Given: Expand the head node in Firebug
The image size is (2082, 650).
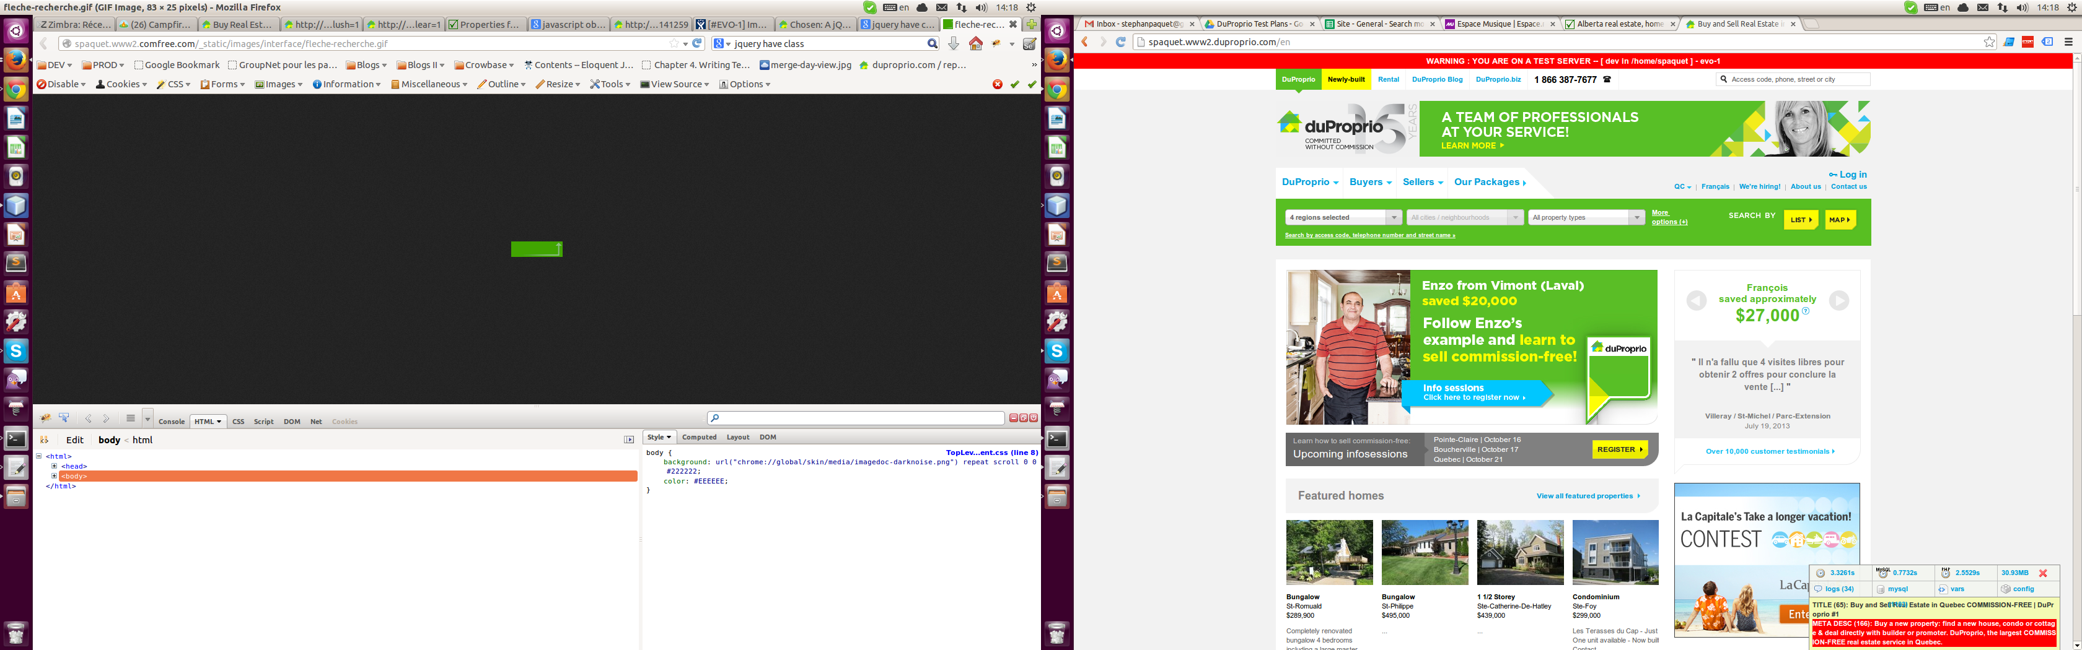Looking at the screenshot, I should pyautogui.click(x=54, y=466).
